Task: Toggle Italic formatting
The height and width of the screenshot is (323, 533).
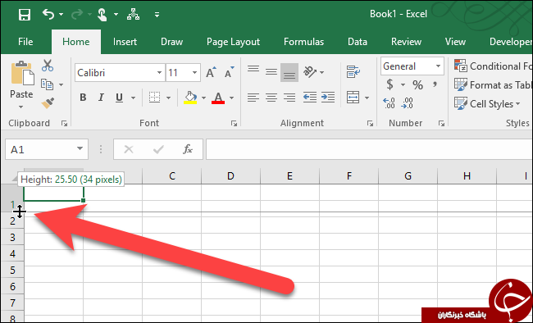Action: pyautogui.click(x=101, y=98)
